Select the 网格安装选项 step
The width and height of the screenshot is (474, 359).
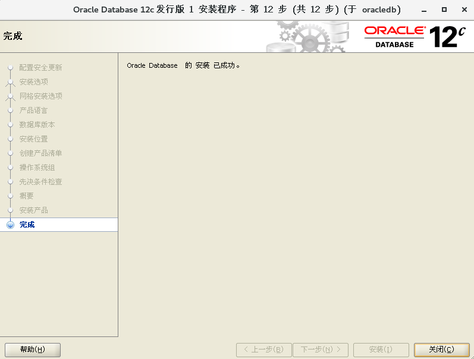coord(41,96)
